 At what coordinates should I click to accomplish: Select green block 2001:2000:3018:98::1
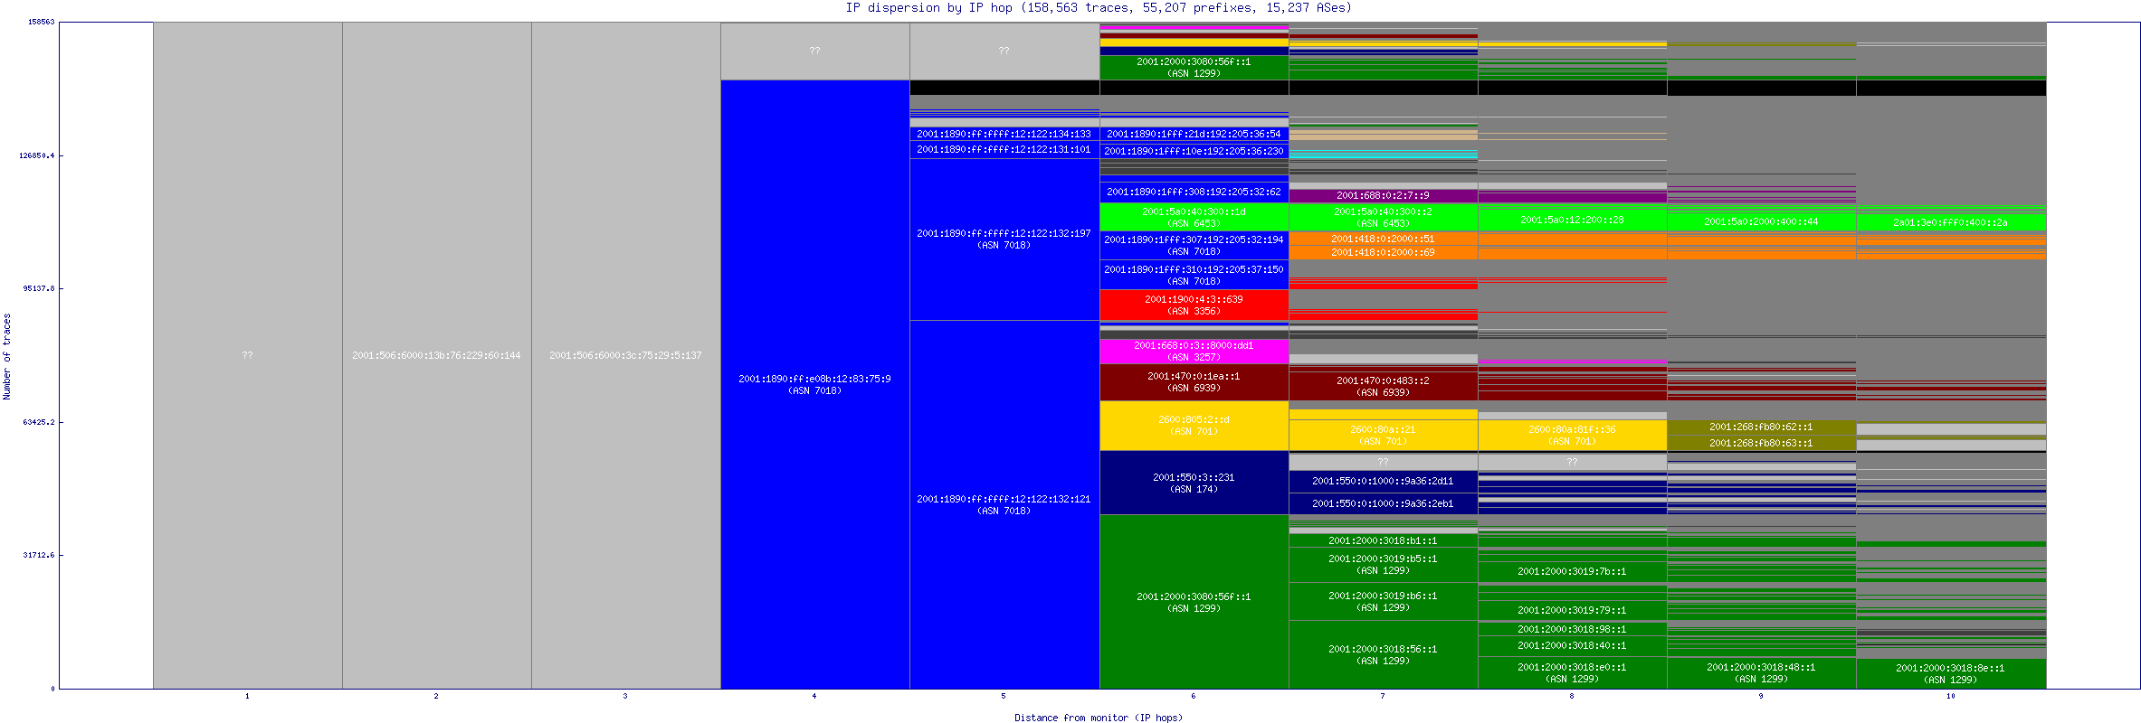(x=1572, y=629)
